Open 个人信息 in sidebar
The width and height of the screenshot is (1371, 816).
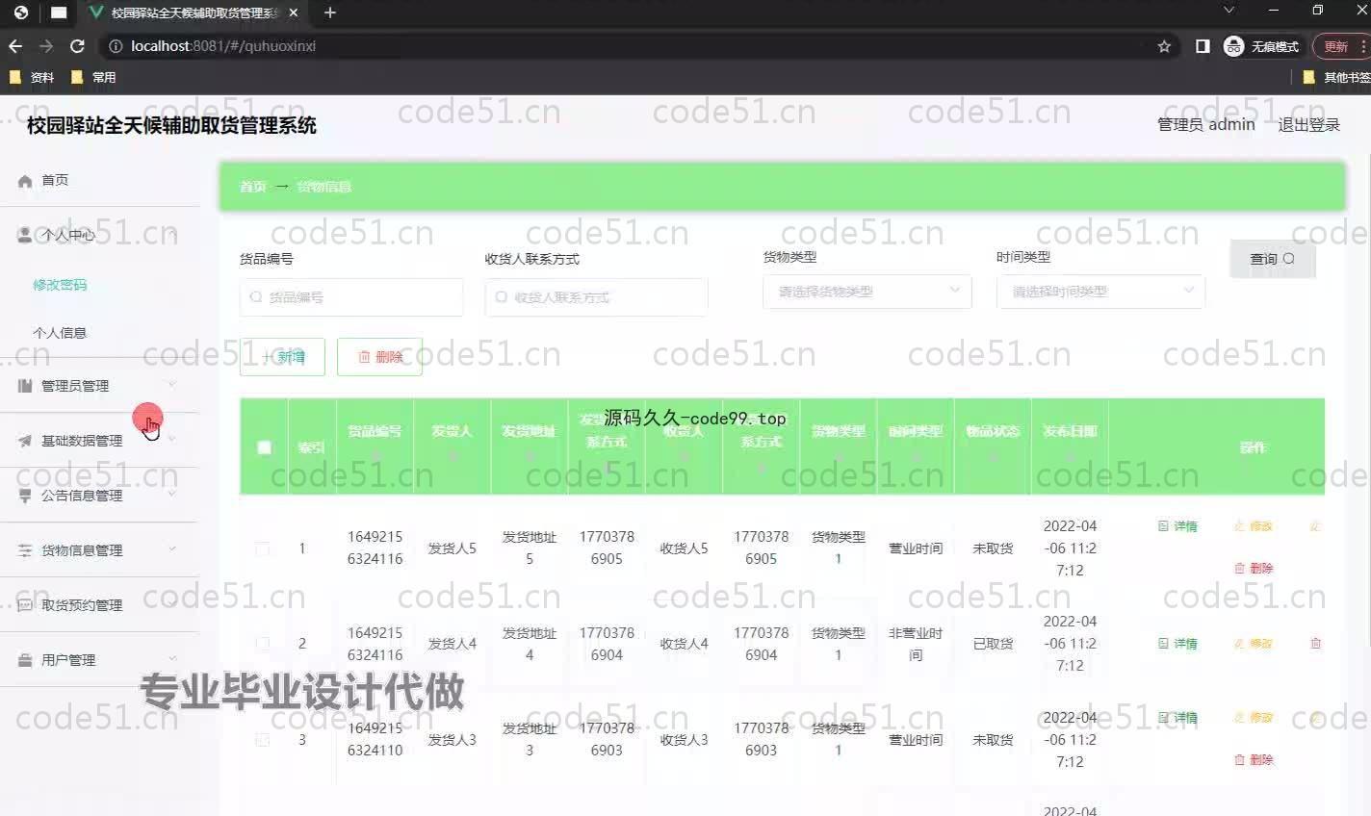pyautogui.click(x=60, y=333)
